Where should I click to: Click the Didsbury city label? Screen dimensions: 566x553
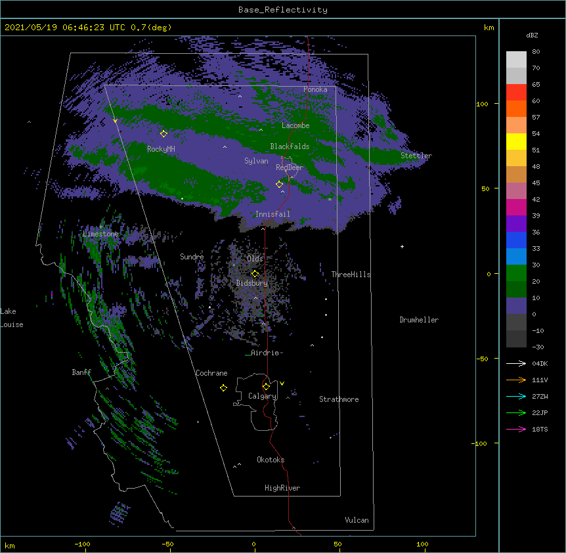pyautogui.click(x=252, y=283)
